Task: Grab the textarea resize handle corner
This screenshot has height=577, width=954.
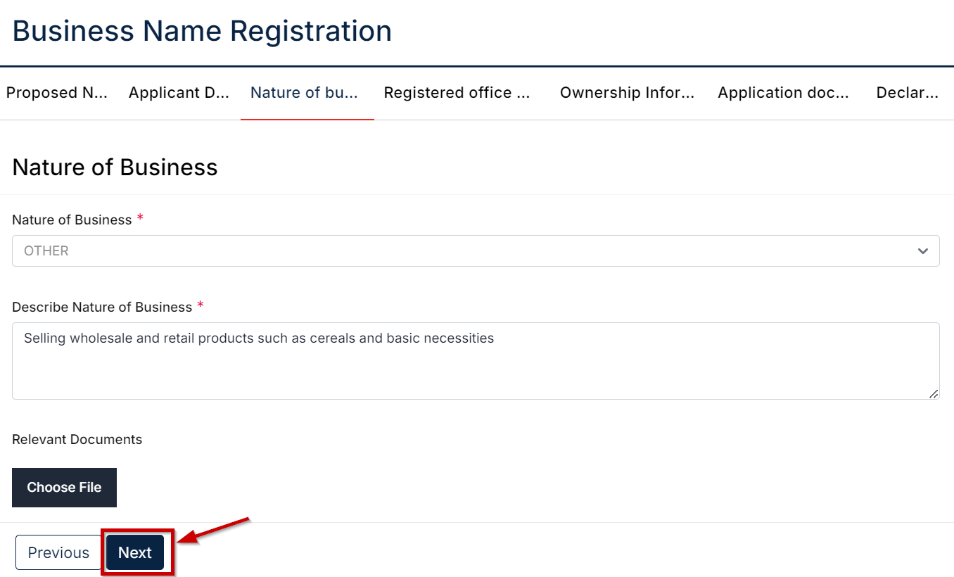Action: 934,394
